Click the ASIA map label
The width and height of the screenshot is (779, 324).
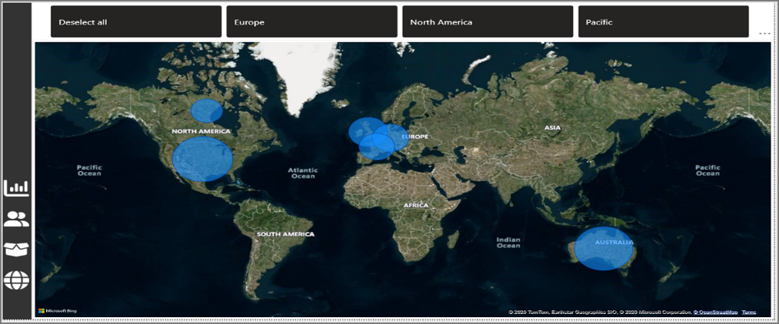tap(552, 127)
